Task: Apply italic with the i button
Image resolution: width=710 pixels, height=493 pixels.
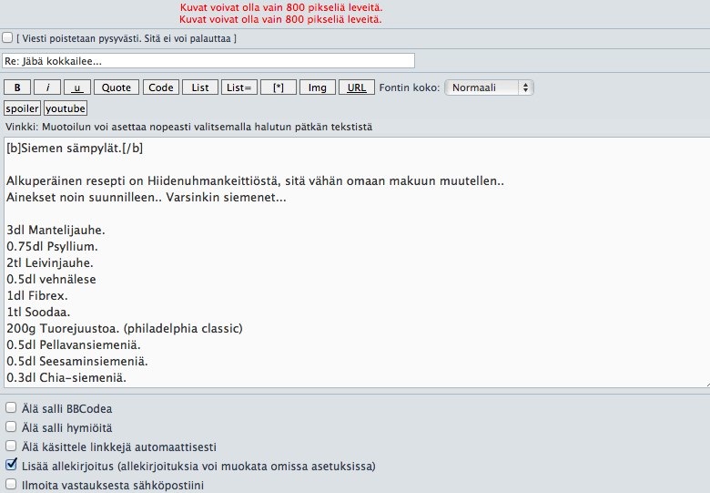Action: pos(47,87)
